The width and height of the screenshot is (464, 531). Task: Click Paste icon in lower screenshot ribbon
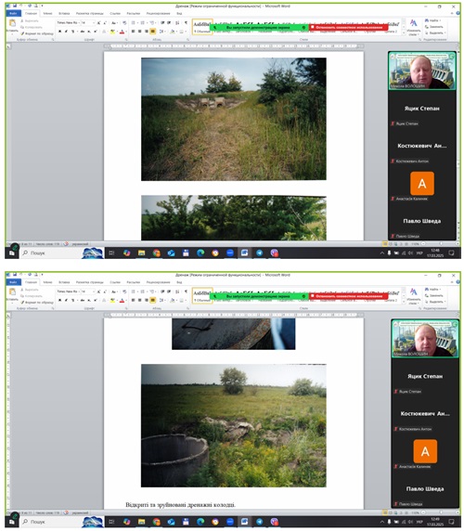tap(12, 291)
